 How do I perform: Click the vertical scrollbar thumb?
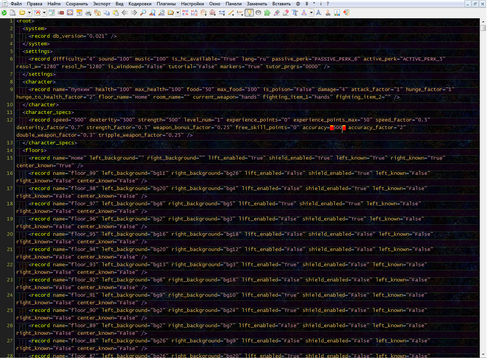[483, 28]
